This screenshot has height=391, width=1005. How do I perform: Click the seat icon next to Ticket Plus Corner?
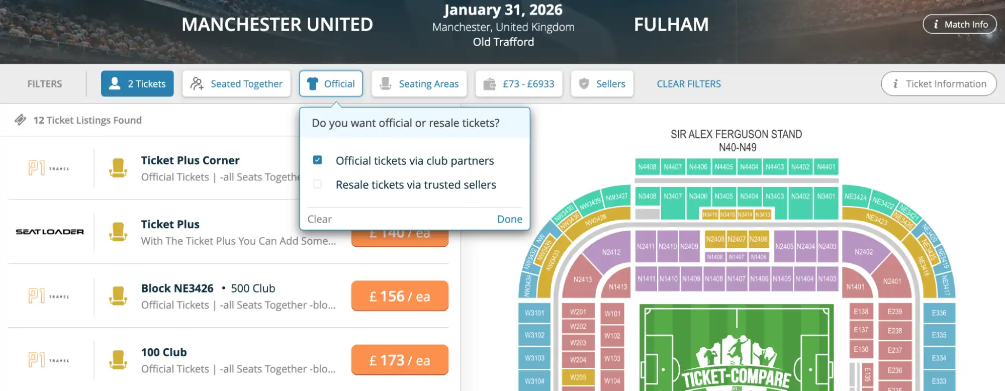pos(118,167)
